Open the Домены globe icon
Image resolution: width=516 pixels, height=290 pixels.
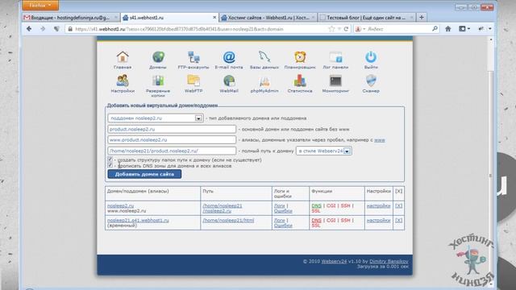coord(158,57)
